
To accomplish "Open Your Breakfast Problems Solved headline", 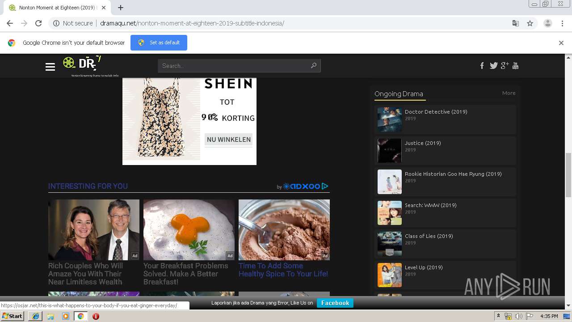I will pyautogui.click(x=186, y=274).
